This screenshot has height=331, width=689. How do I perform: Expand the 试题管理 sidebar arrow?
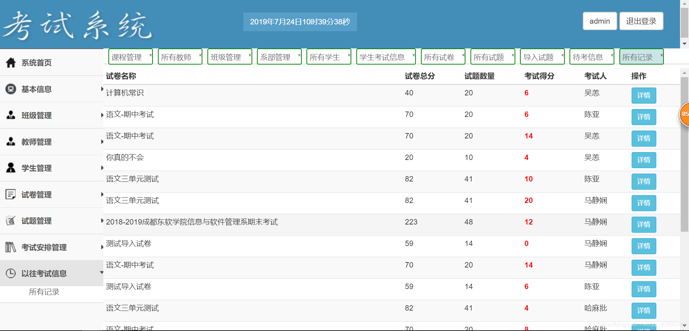pyautogui.click(x=102, y=221)
